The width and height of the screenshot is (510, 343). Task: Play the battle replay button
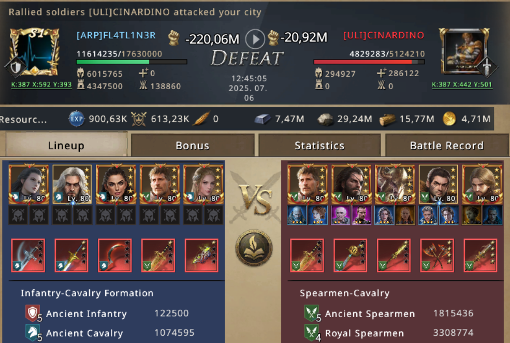255,39
